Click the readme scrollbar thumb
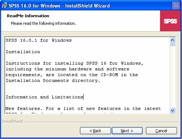This screenshot has height=139, width=182. click(x=173, y=45)
